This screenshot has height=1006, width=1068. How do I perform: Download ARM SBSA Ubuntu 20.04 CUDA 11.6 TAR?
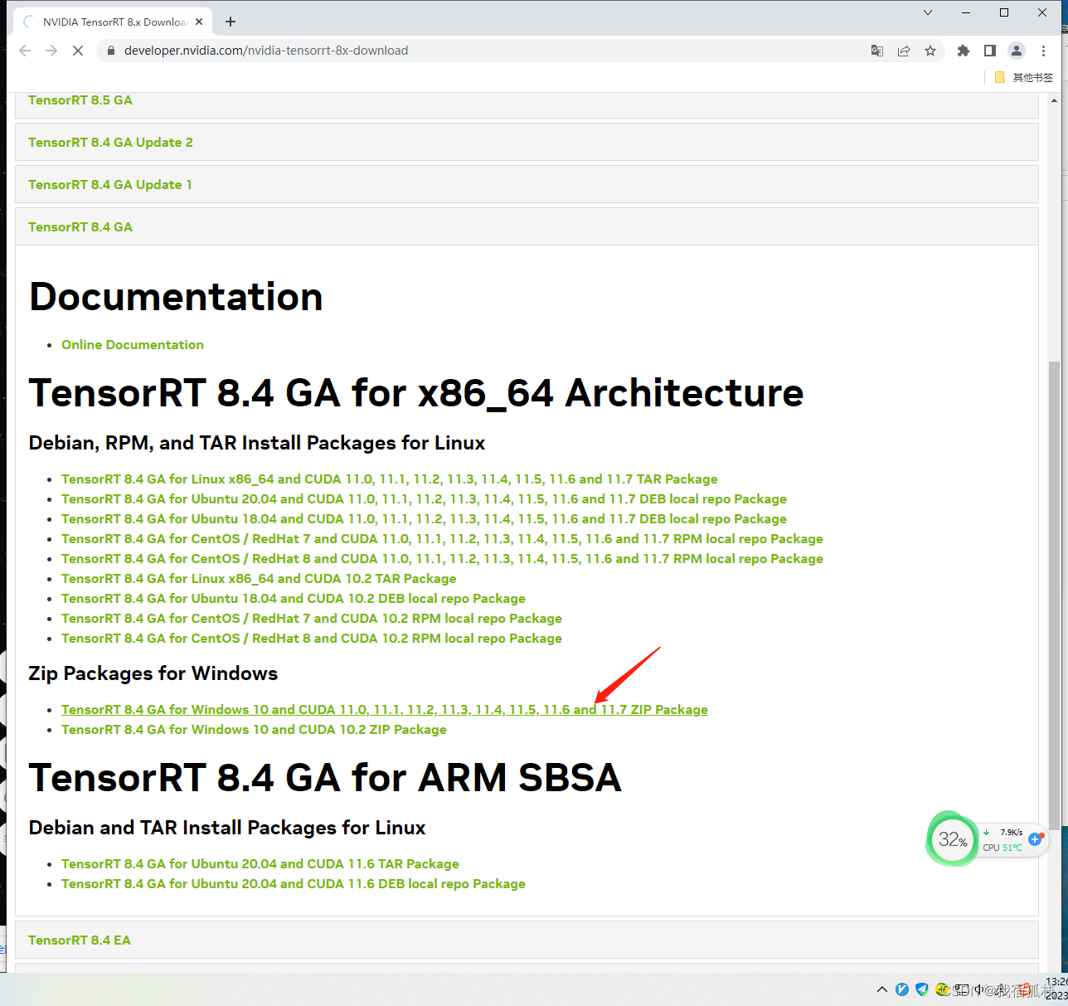pyautogui.click(x=260, y=864)
